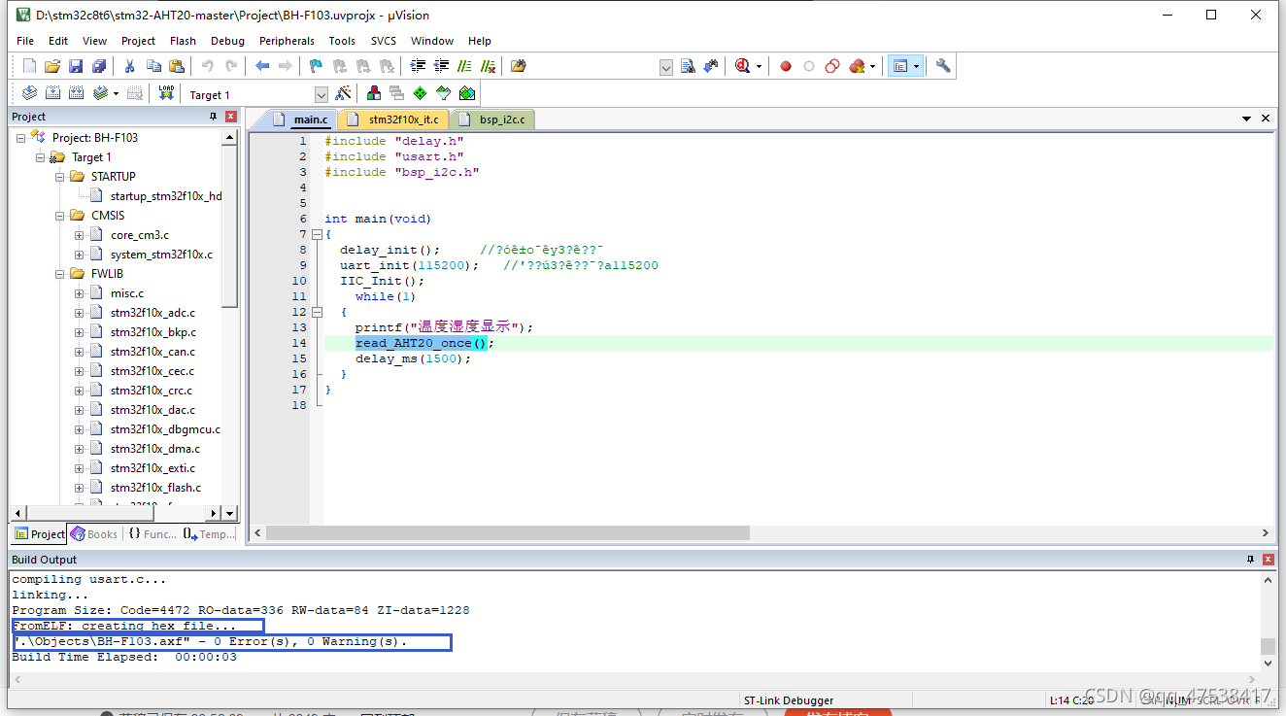
Task: Collapse the while loop fold on line 12
Action: 317,312
